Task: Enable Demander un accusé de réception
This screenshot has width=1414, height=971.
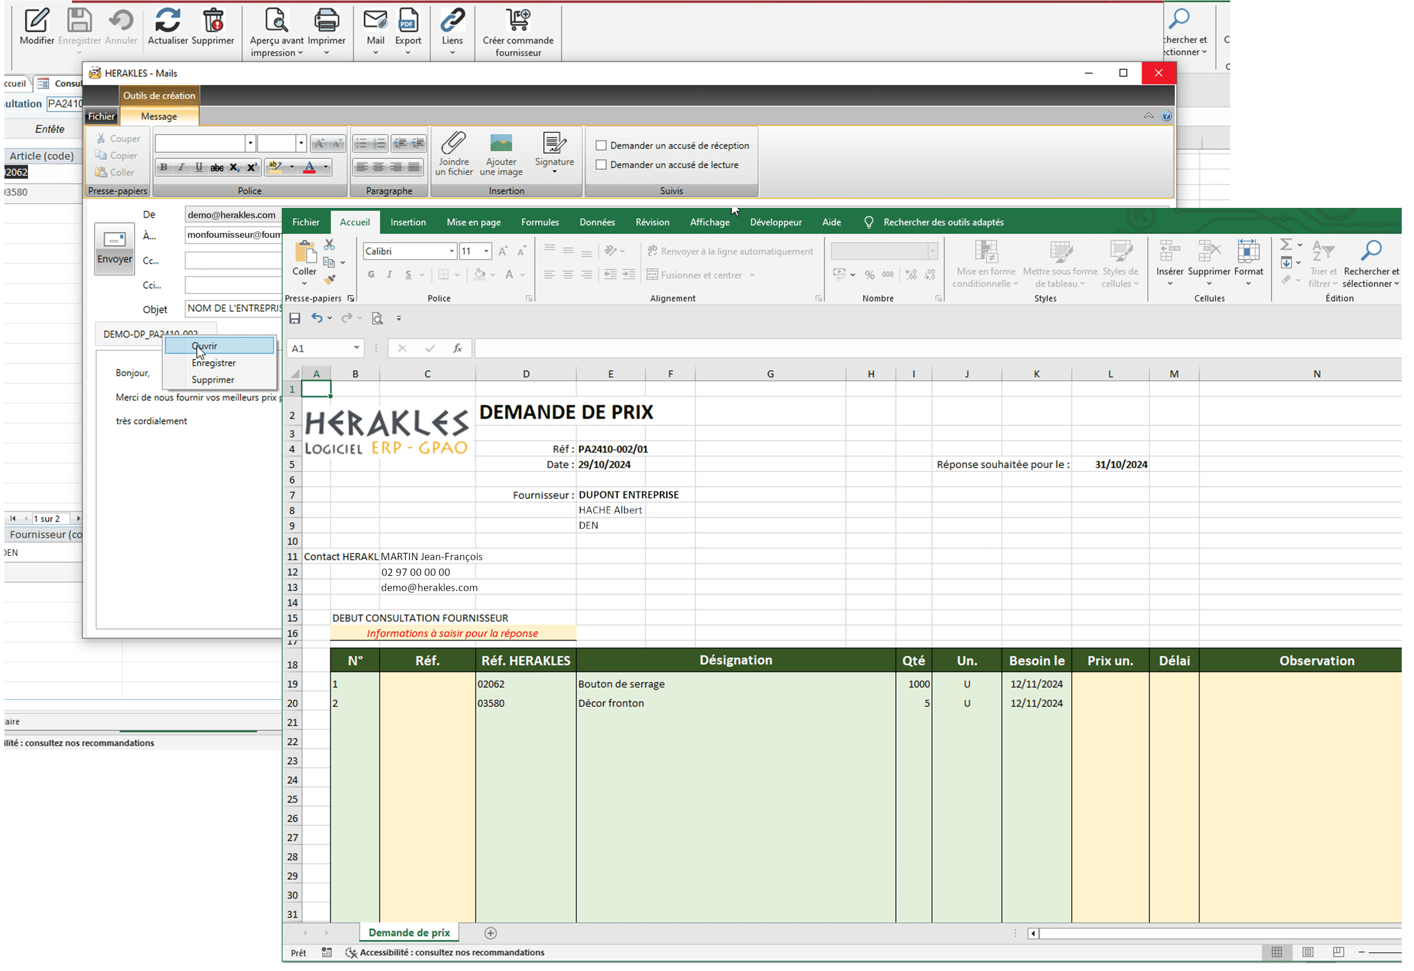Action: [x=601, y=145]
